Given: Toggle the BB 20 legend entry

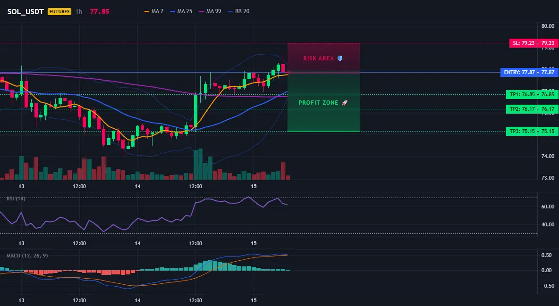Looking at the screenshot, I should [x=239, y=11].
